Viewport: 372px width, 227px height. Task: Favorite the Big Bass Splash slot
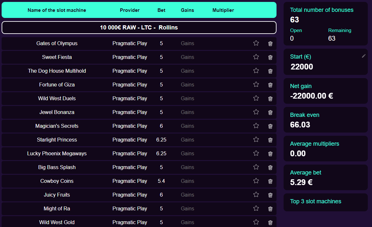pyautogui.click(x=256, y=167)
